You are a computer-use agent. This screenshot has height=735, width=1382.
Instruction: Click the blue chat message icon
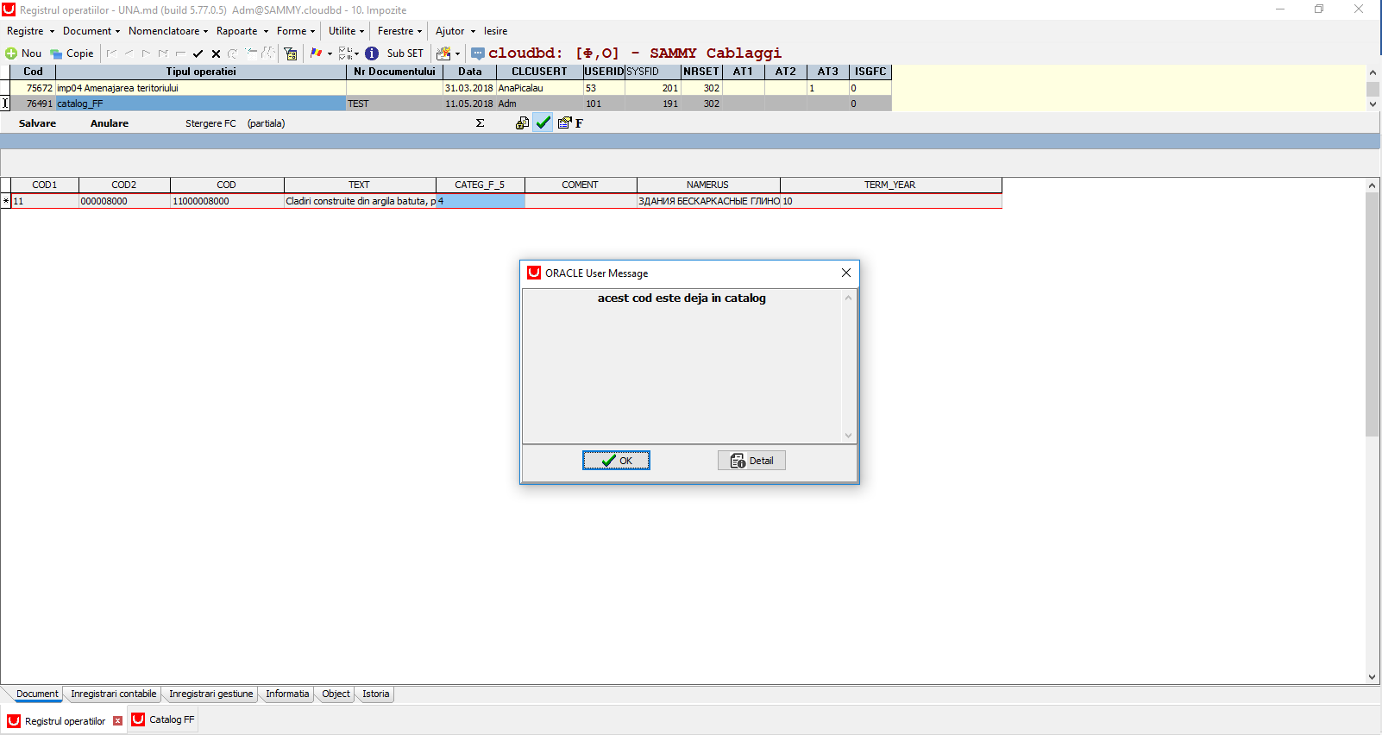tap(478, 53)
